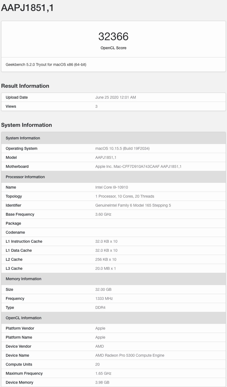Click the Processor Information section header

pyautogui.click(x=25, y=177)
